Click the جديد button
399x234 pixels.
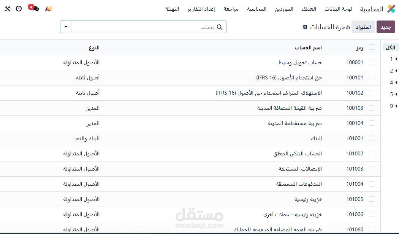pyautogui.click(x=386, y=27)
